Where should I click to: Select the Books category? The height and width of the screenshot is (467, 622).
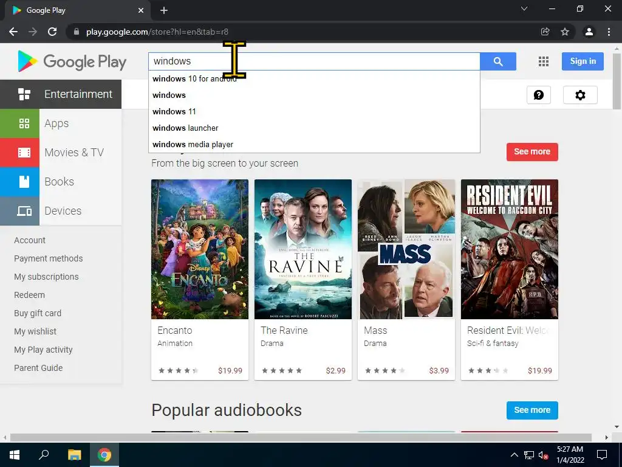61,182
